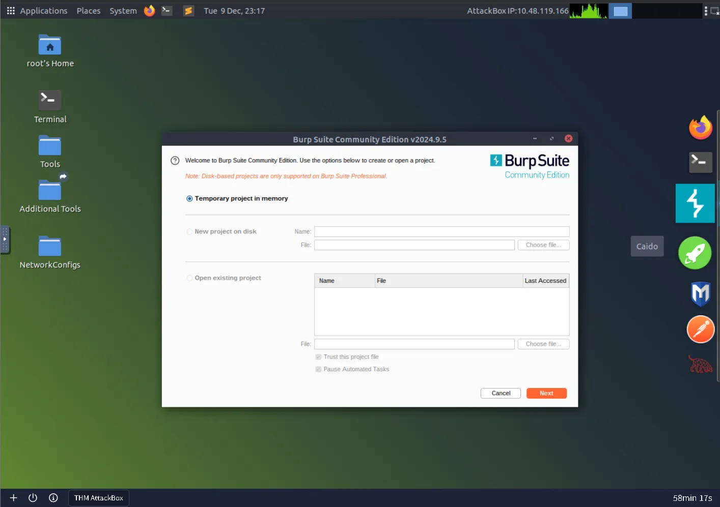Select Temporary project in memory option
The width and height of the screenshot is (720, 507).
point(189,199)
